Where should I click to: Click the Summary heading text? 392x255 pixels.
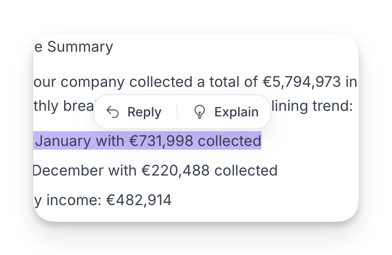click(80, 47)
